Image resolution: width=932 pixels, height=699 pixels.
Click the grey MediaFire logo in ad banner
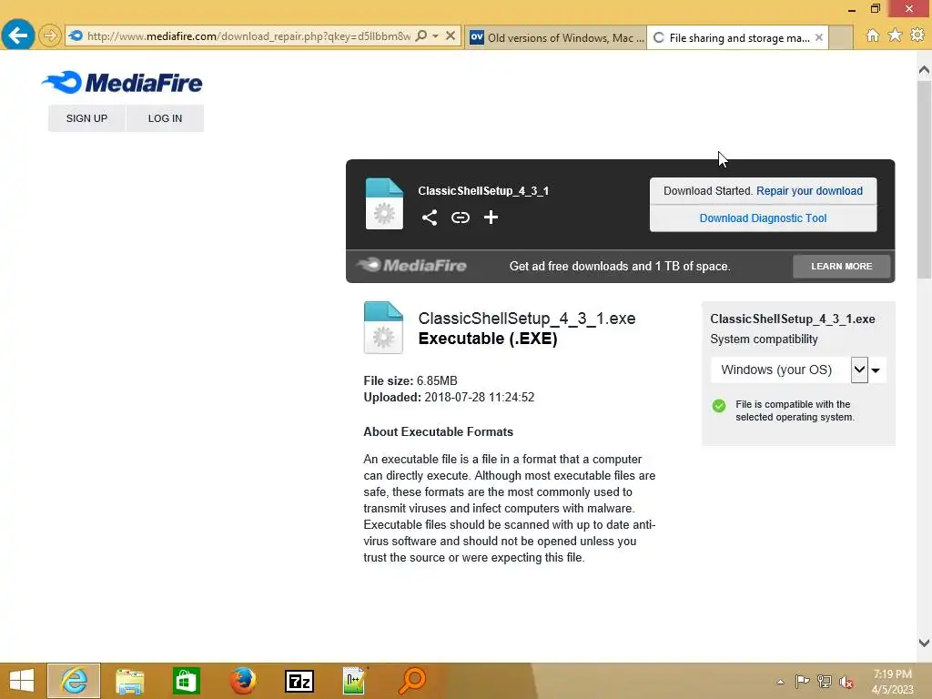pos(412,265)
